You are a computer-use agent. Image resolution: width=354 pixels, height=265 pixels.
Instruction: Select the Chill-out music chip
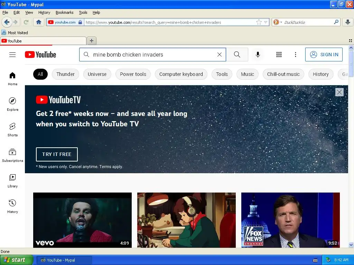tap(283, 74)
